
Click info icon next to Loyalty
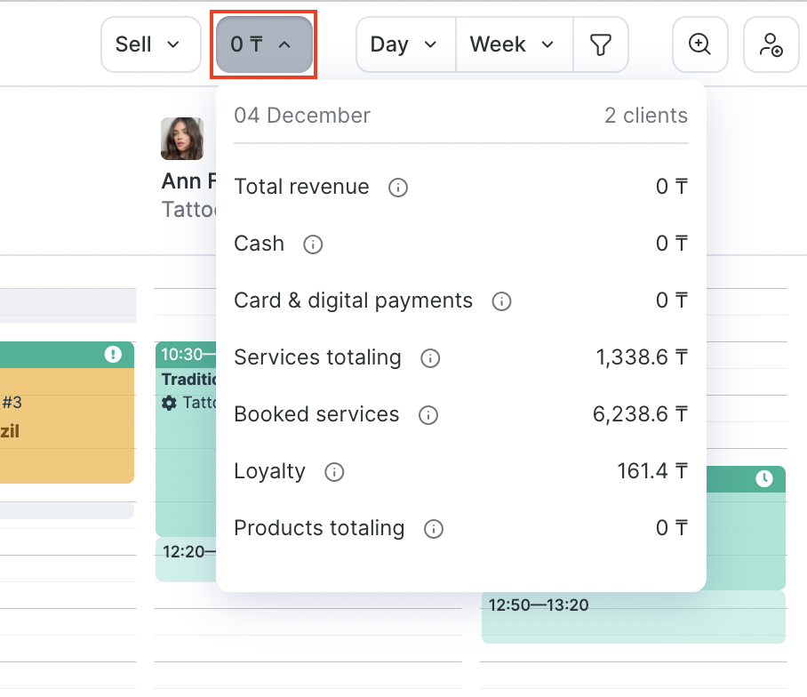pos(334,472)
